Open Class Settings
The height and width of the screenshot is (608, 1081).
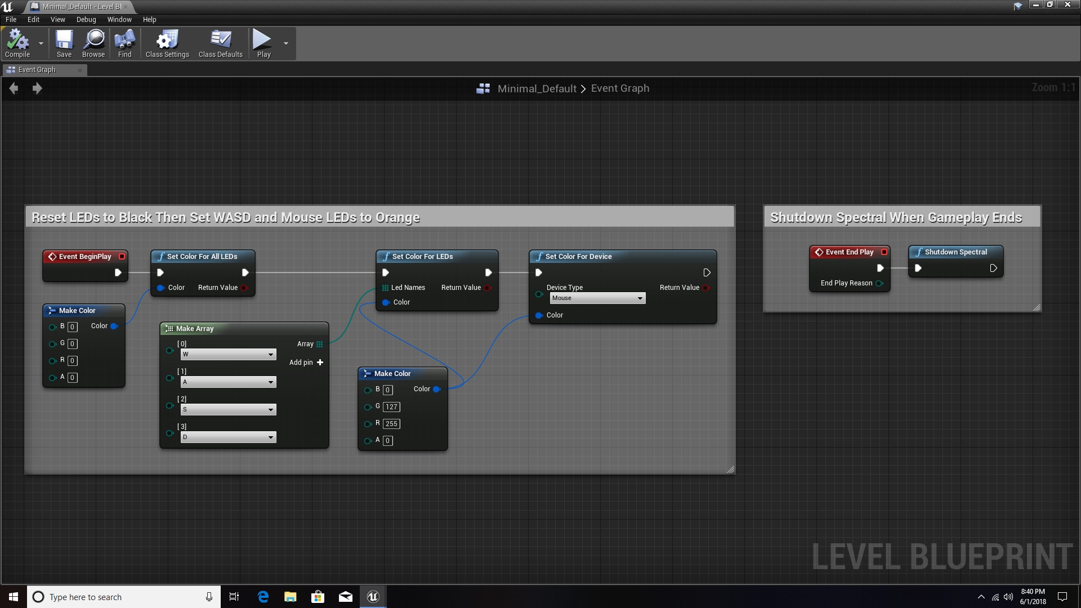166,43
